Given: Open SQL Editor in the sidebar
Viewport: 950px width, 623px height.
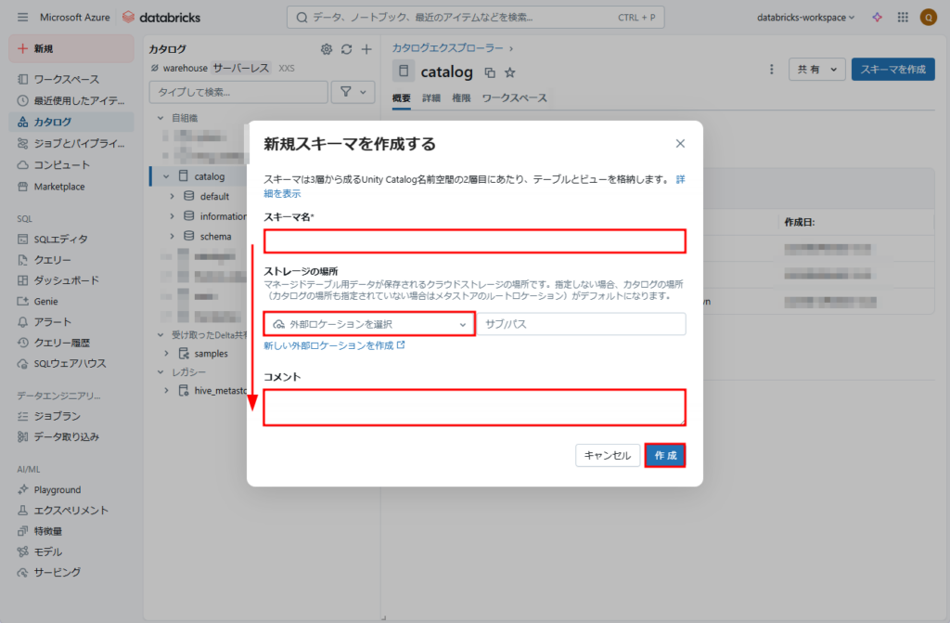Looking at the screenshot, I should [71, 239].
